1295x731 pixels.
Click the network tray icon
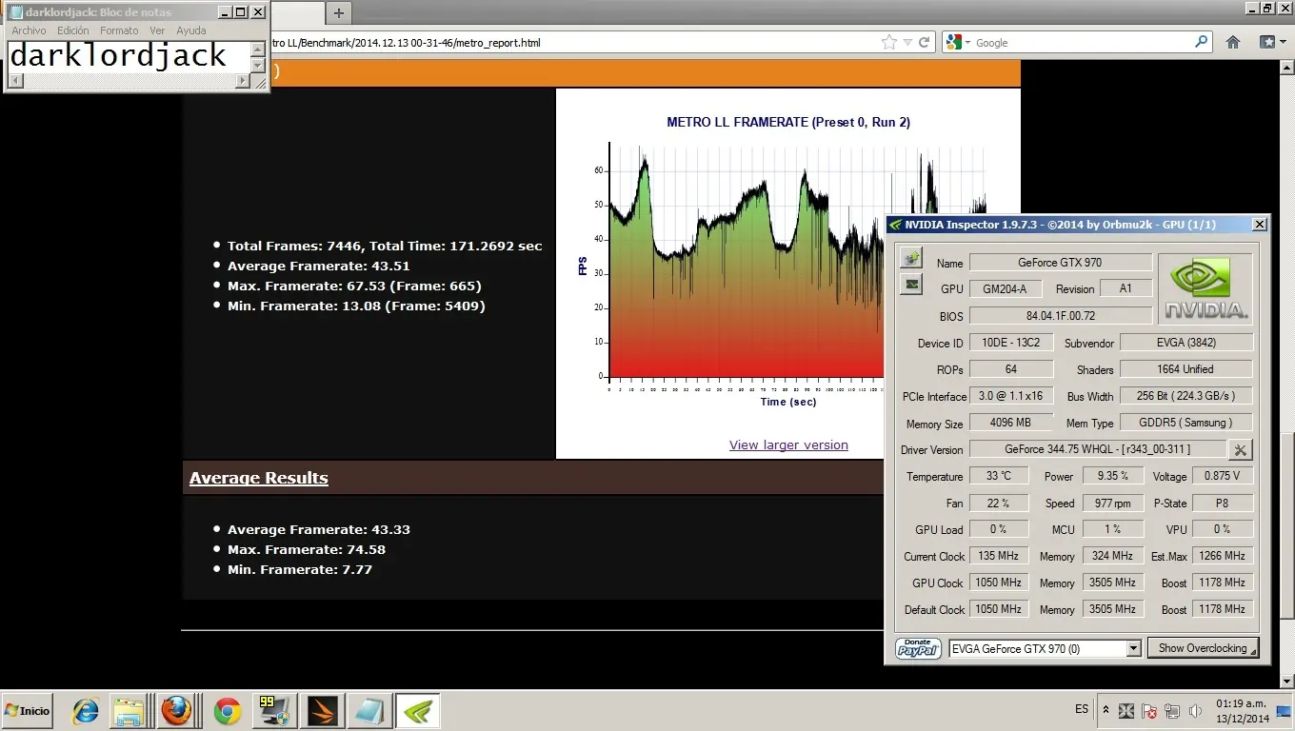tap(1173, 711)
